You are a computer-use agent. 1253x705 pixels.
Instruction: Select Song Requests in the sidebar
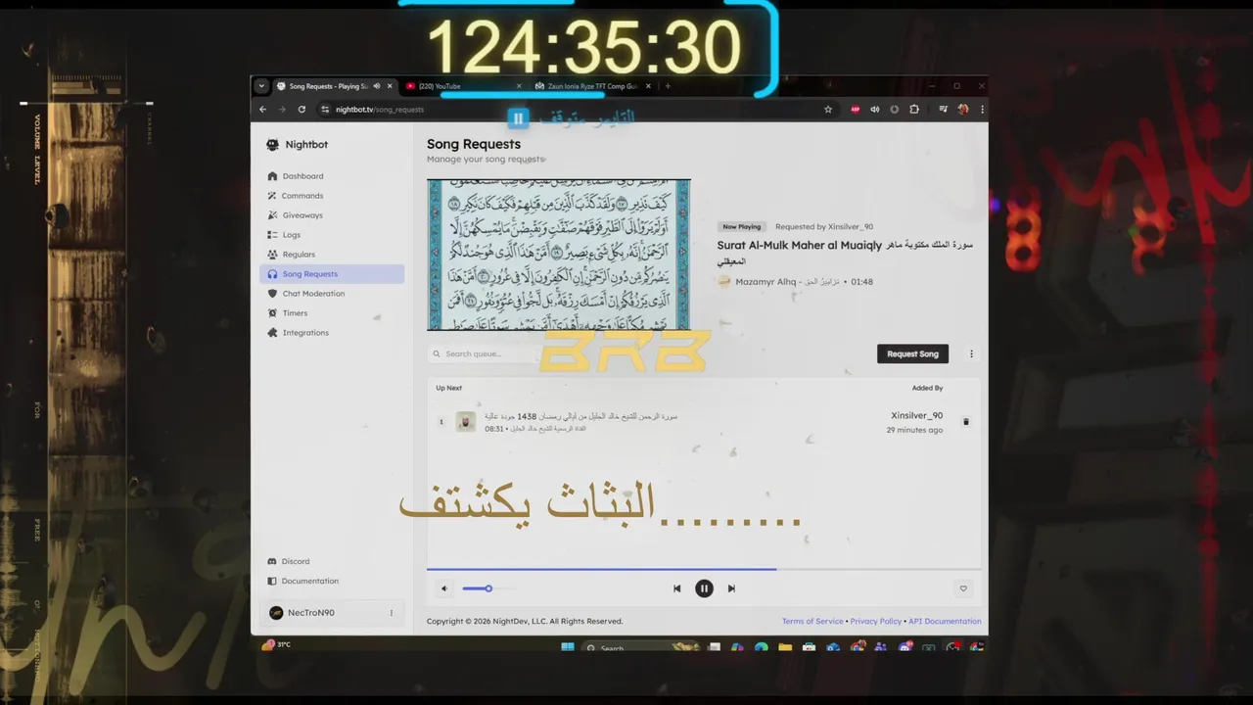coord(331,274)
